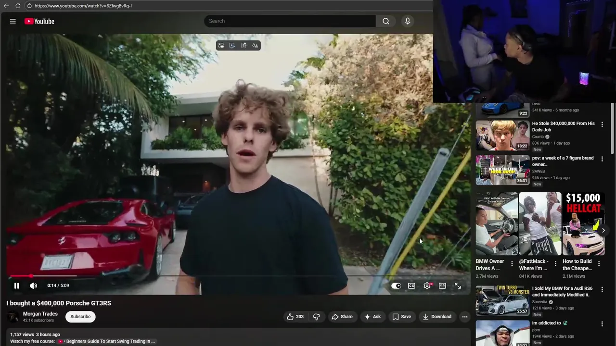The height and width of the screenshot is (346, 616).
Task: Click in the YouTube search field
Action: point(290,21)
